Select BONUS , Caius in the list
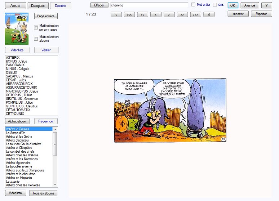 [x=16, y=61]
